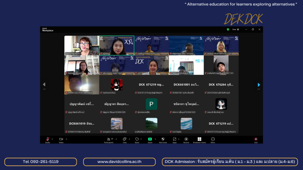Unmute the microphone with the Audio button
The image size is (303, 170).
tap(47, 139)
